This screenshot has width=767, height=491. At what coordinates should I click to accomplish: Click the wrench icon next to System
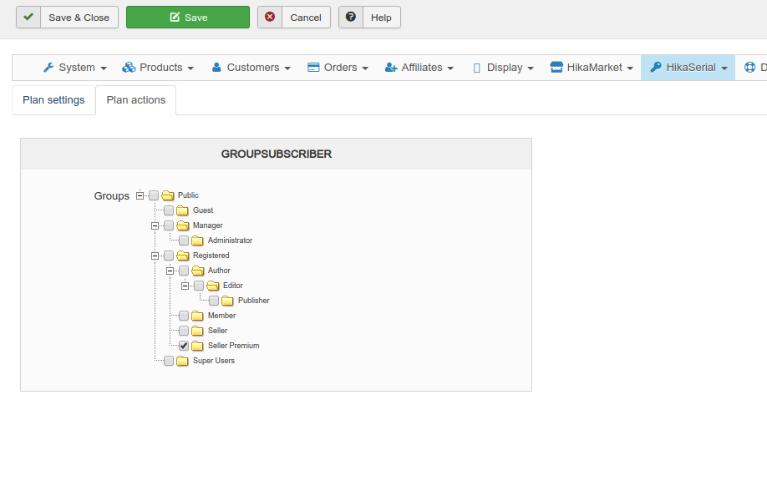pyautogui.click(x=48, y=68)
